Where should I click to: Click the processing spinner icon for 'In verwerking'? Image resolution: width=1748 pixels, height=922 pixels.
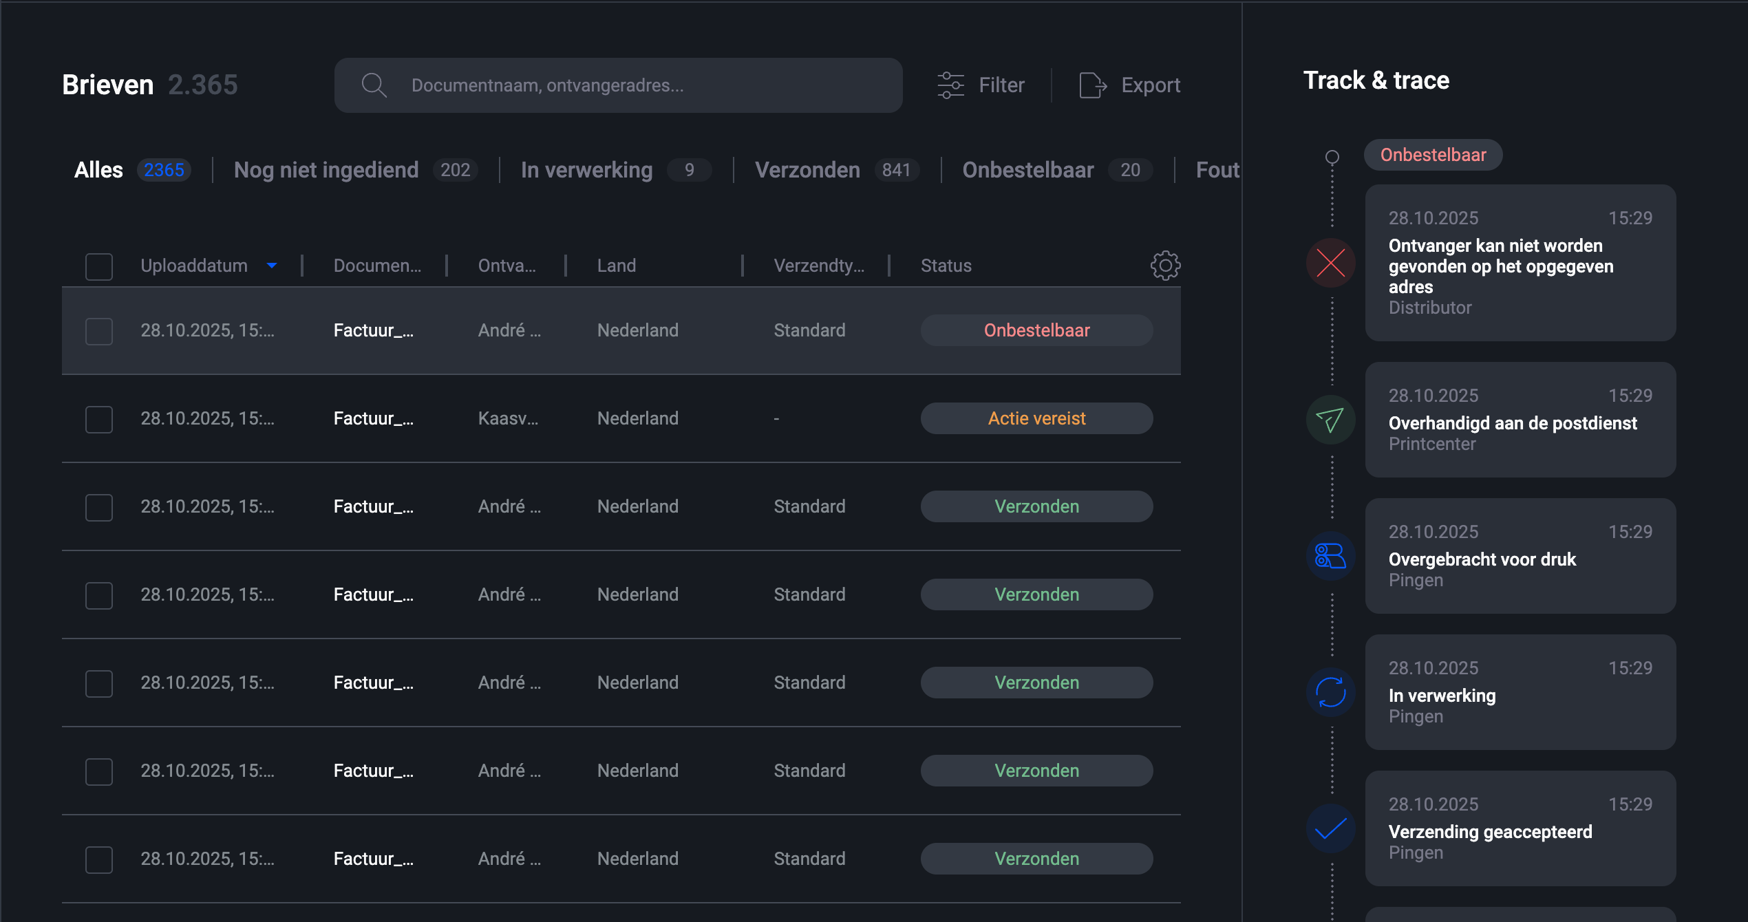pos(1330,691)
